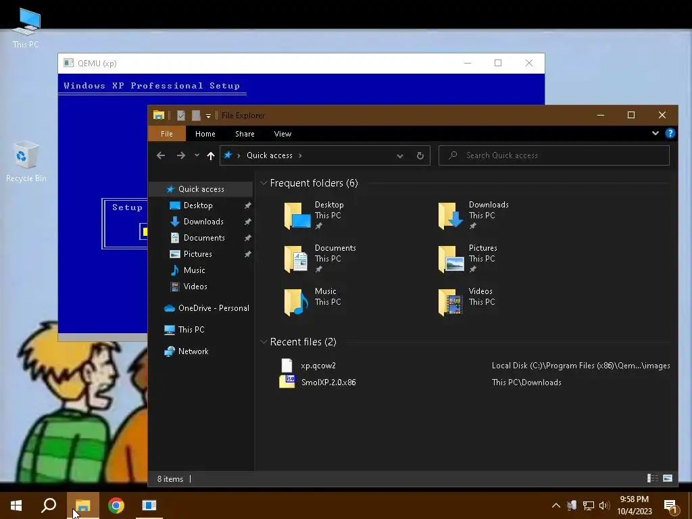
Task: Select the Documents frequent folder icon
Action: tap(297, 259)
